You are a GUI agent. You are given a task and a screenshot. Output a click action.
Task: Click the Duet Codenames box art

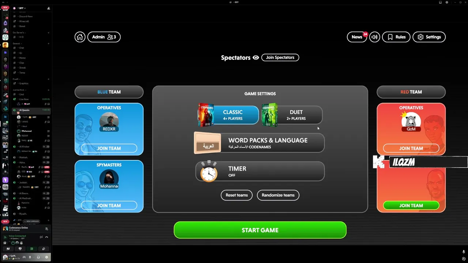(x=269, y=115)
